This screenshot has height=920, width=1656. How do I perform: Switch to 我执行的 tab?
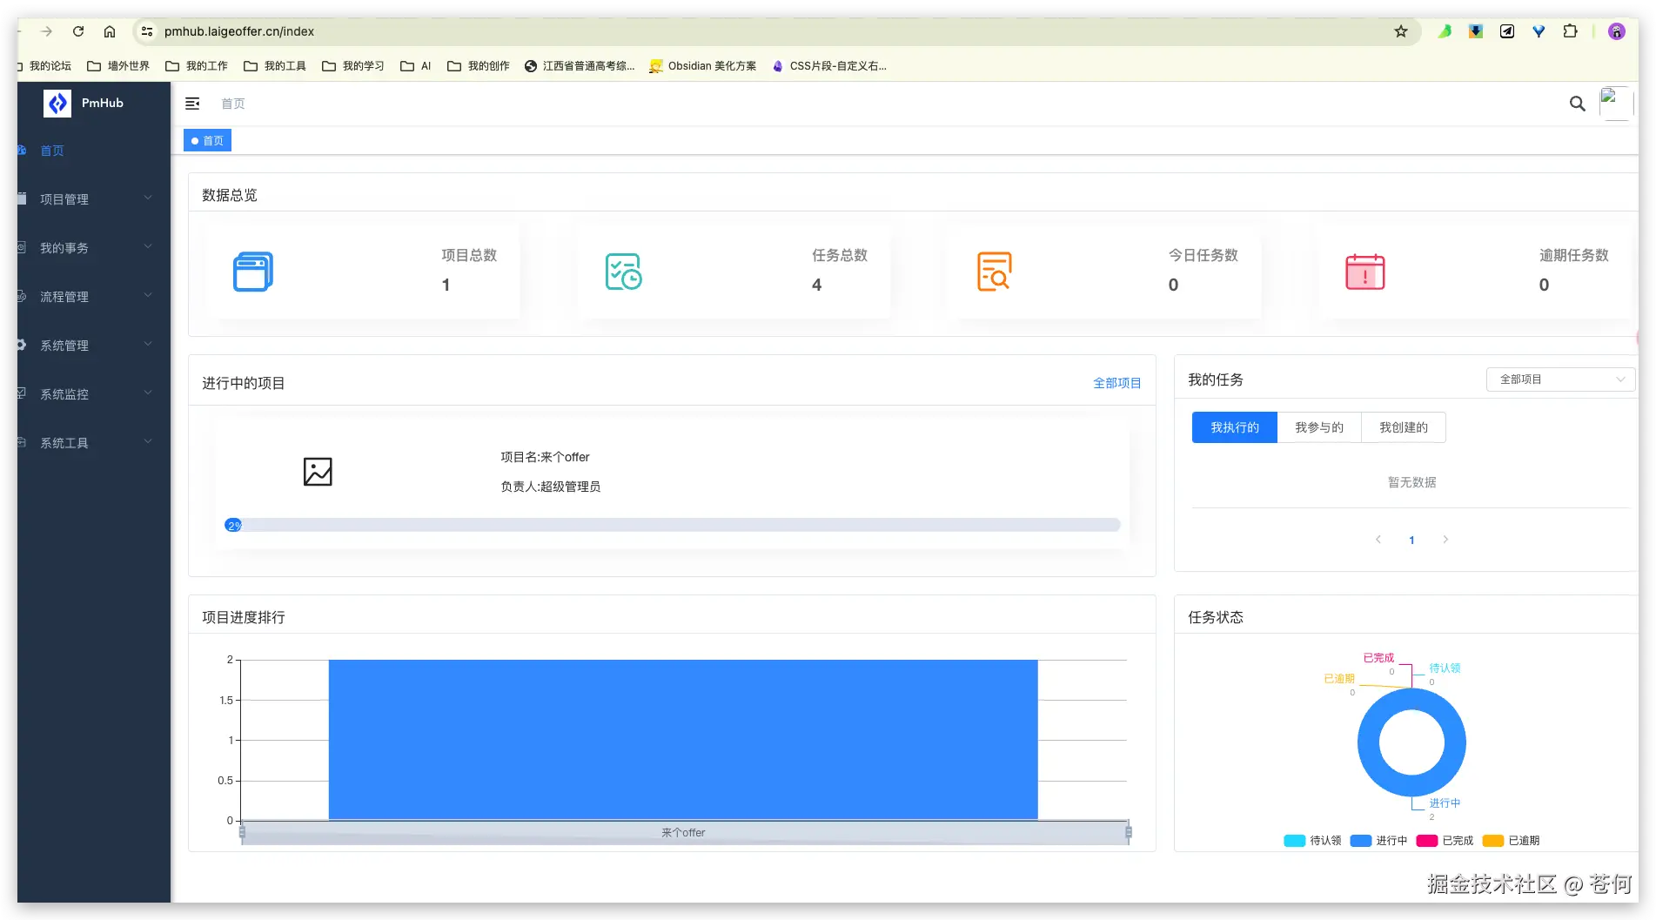[1234, 427]
